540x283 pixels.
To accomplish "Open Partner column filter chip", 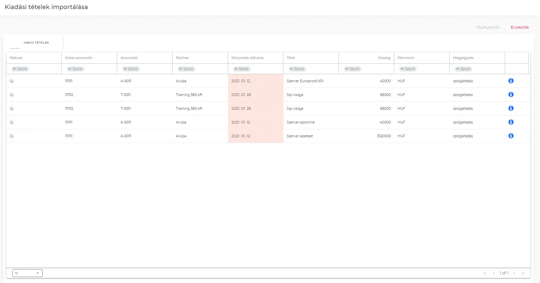I will pyautogui.click(x=186, y=69).
